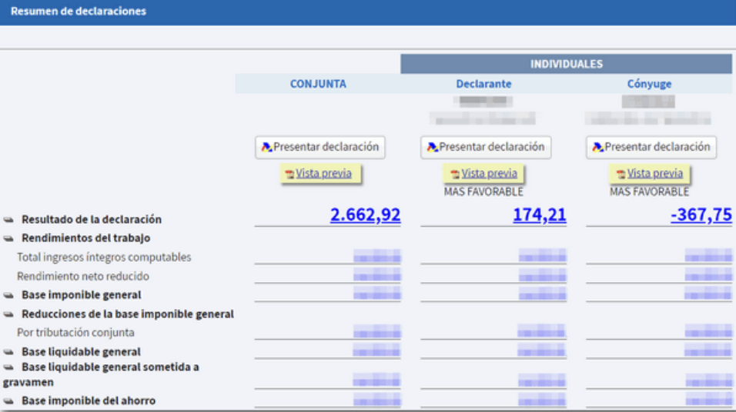Screen dimensions: 736x412
Task: Click the Conjunta Presentar declaración button
Action: coord(319,147)
